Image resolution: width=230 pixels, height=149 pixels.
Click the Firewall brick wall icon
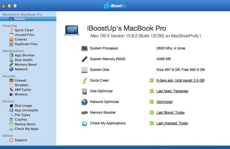pos(11,80)
